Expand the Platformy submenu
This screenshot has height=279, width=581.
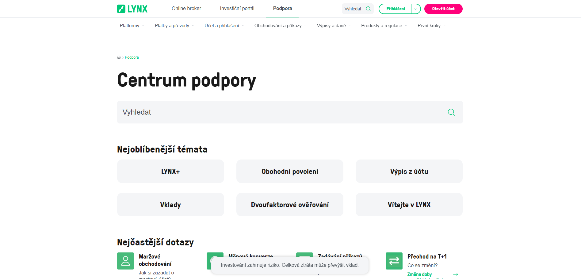click(x=132, y=26)
